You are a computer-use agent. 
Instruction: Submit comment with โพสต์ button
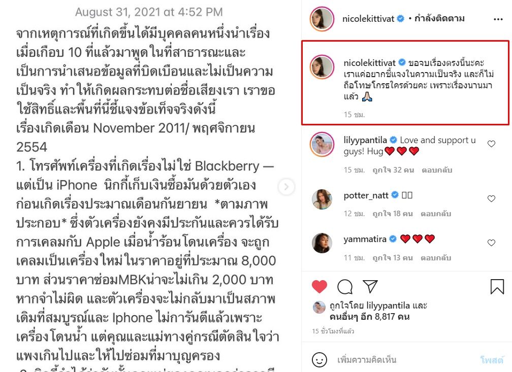pos(492,360)
